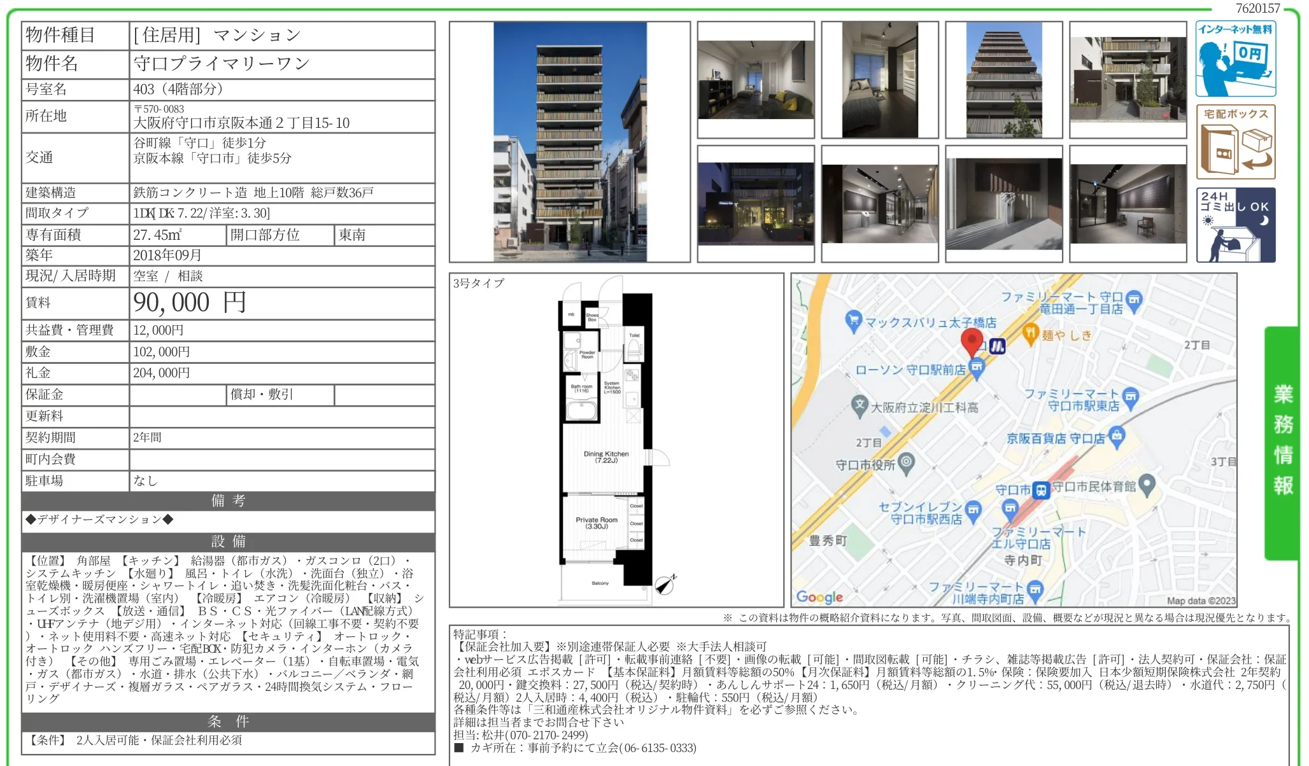Click the 大阪府立淀川工科高 school marker
The height and width of the screenshot is (766, 1309).
point(860,405)
